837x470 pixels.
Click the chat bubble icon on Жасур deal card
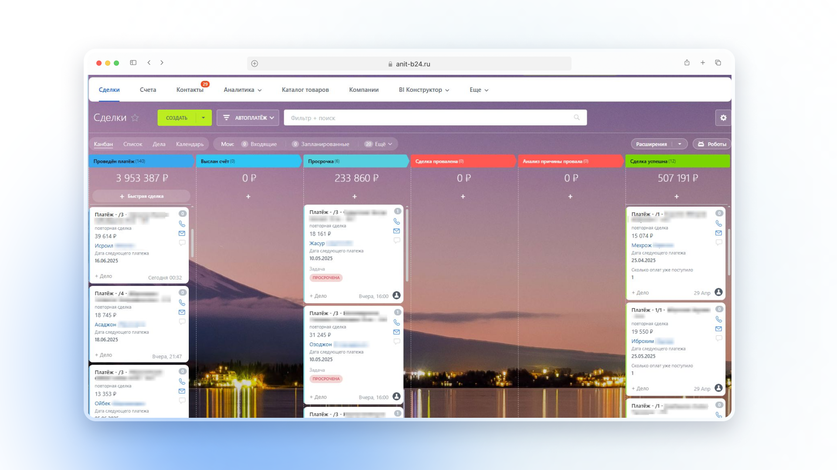point(397,241)
